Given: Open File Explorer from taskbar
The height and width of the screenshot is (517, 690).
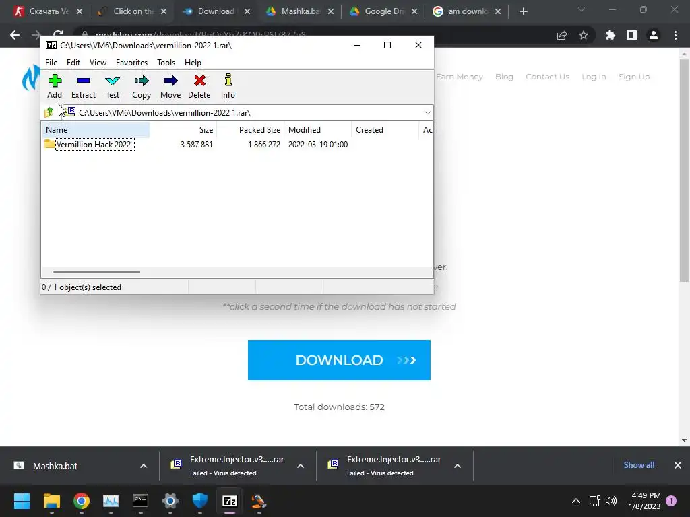Looking at the screenshot, I should coord(51,501).
